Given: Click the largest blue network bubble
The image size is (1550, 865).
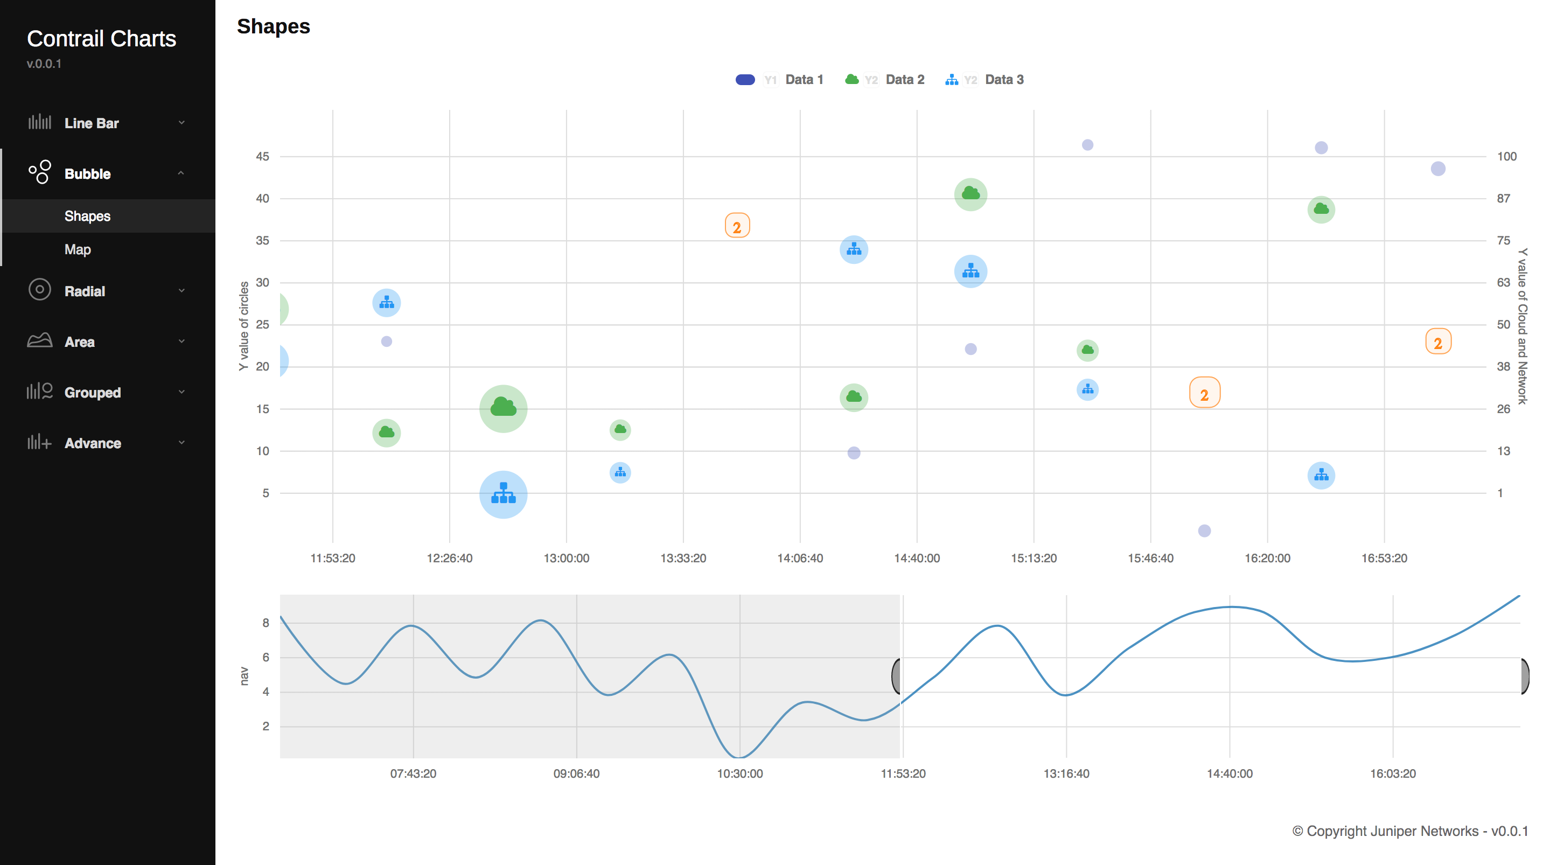Looking at the screenshot, I should pos(503,494).
